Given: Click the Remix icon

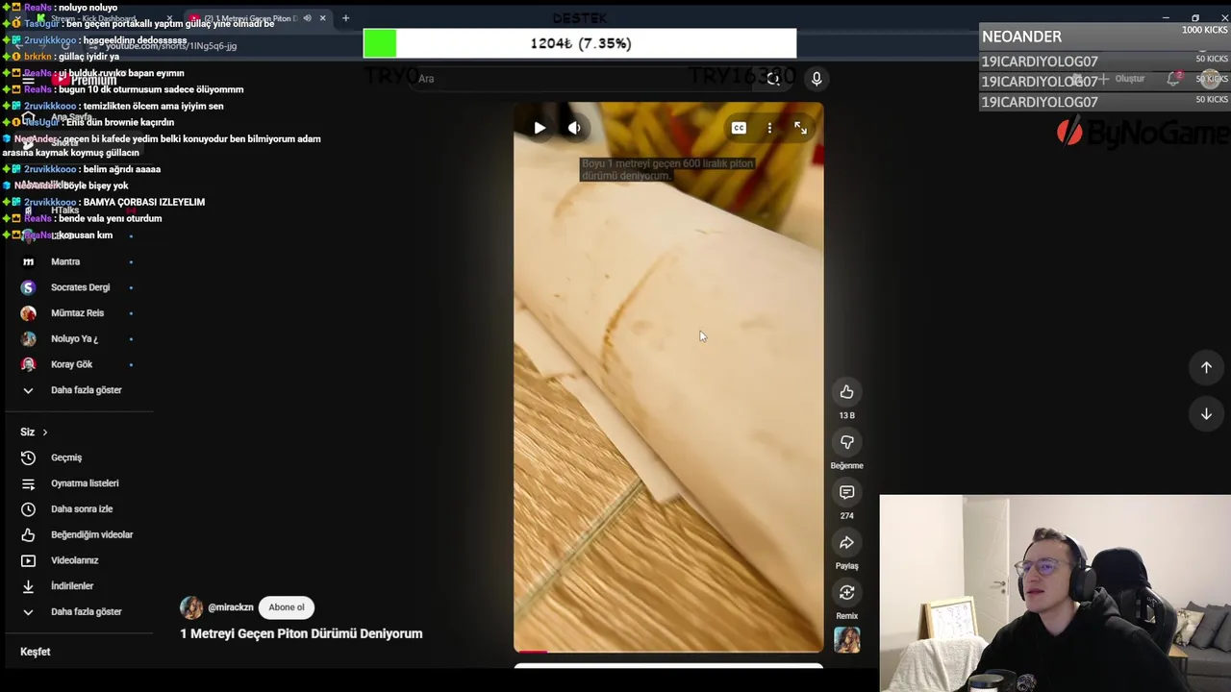Looking at the screenshot, I should tap(846, 592).
